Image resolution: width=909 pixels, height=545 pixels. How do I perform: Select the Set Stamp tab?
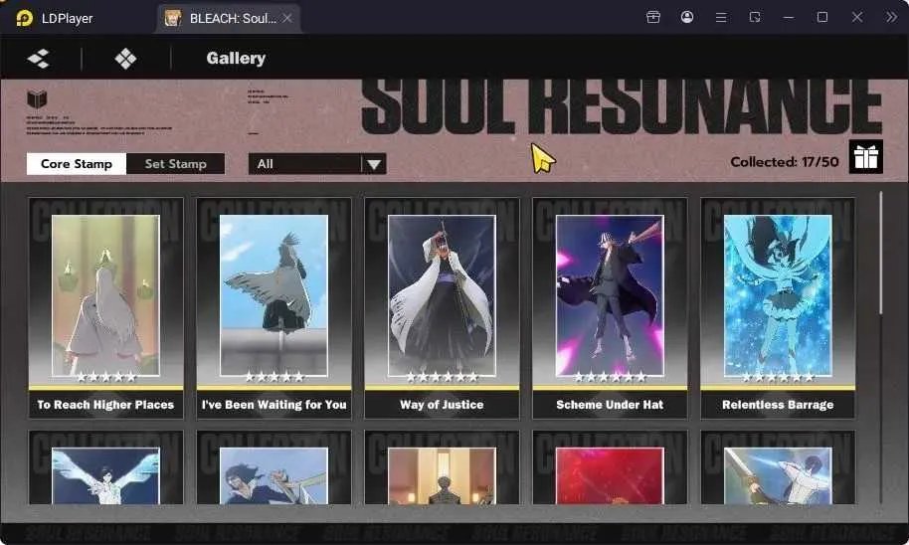pyautogui.click(x=176, y=164)
